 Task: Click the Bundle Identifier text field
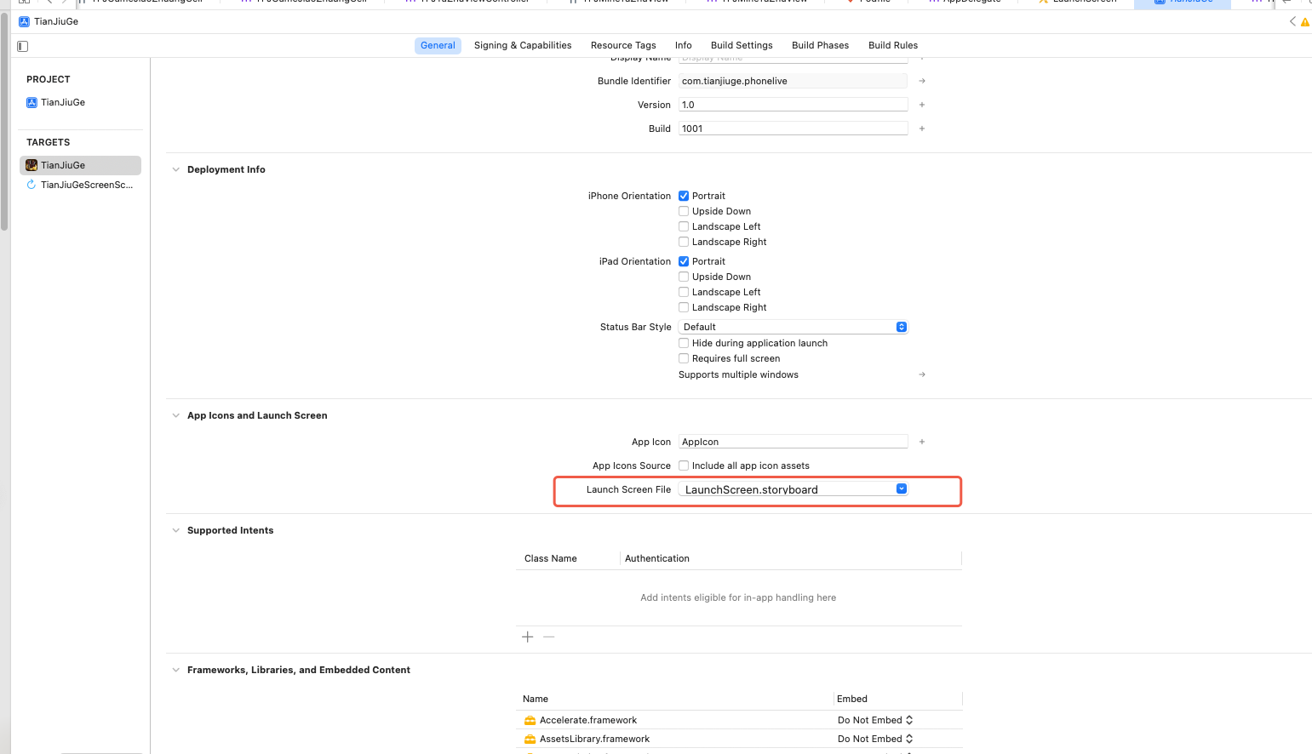(x=792, y=81)
